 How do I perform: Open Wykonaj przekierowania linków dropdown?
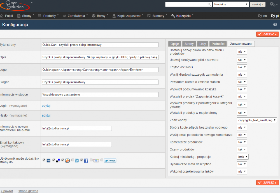tap(242, 171)
